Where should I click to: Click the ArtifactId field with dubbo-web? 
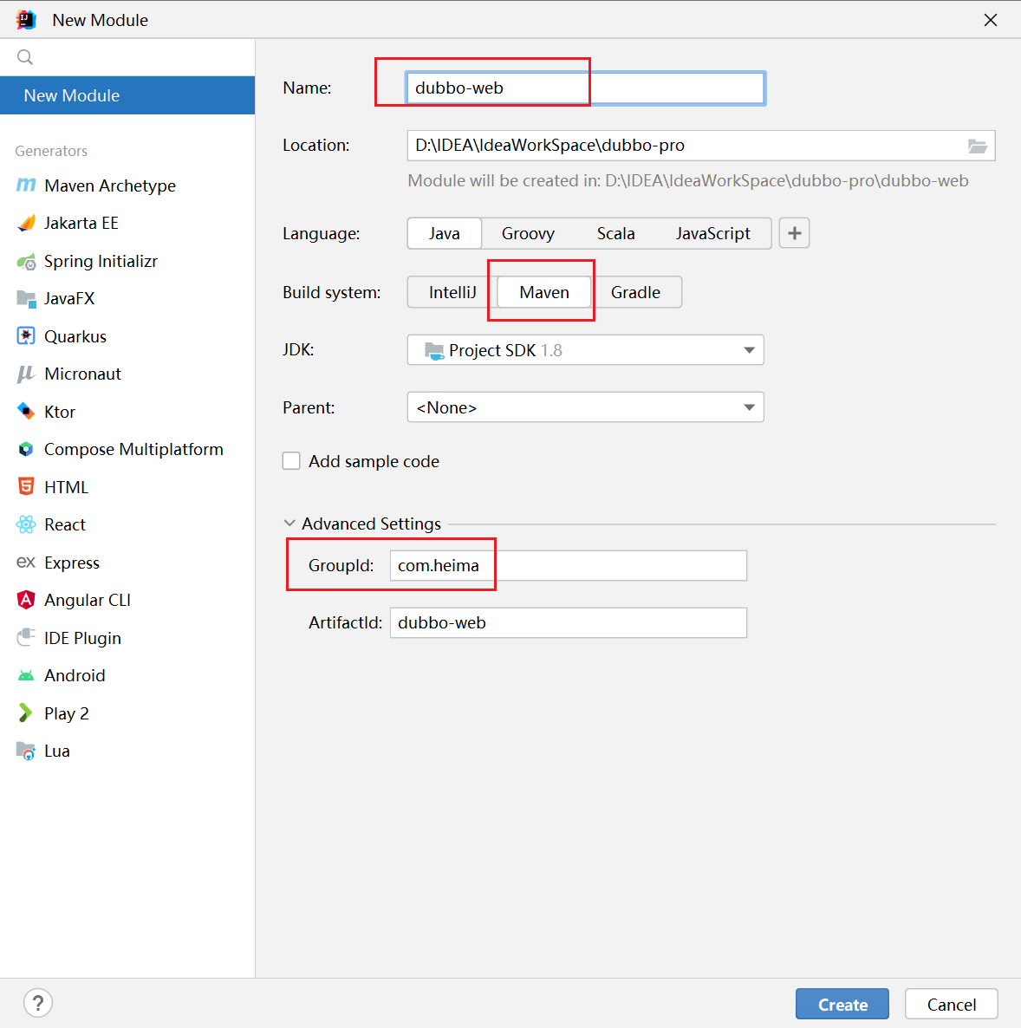point(569,623)
